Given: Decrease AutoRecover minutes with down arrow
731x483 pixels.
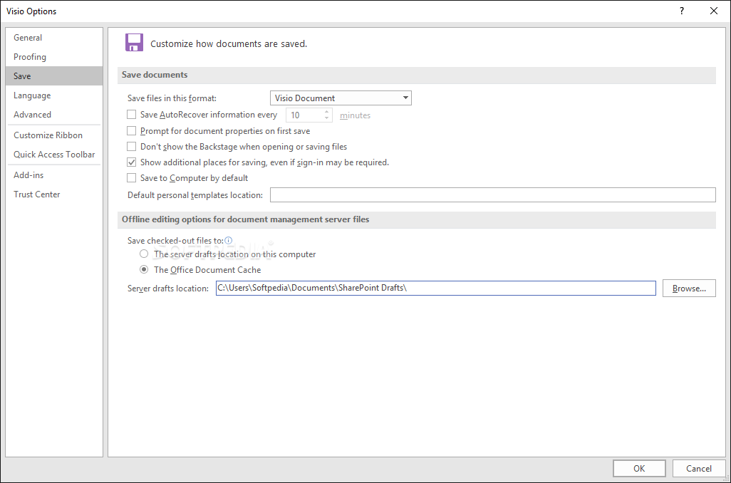Looking at the screenshot, I should click(327, 118).
